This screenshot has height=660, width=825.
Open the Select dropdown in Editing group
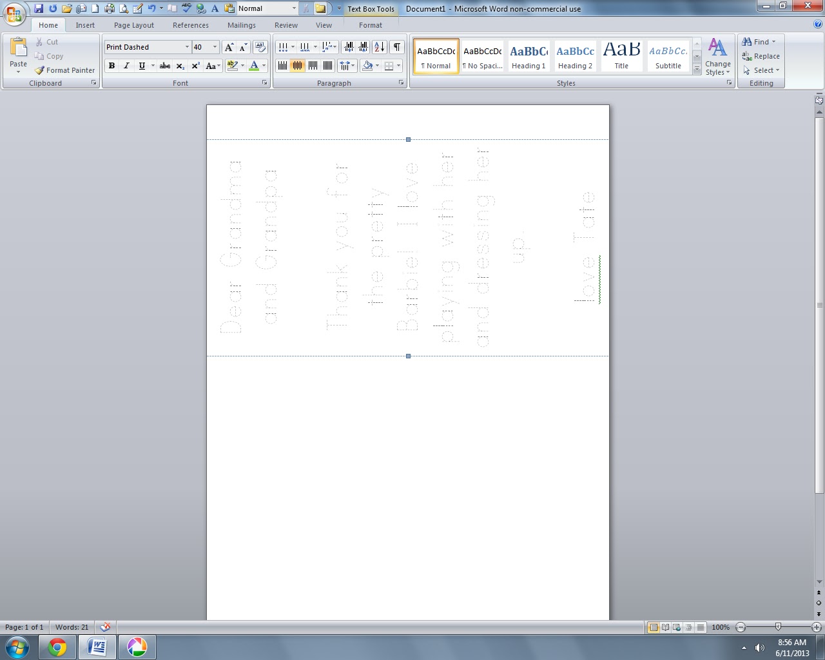click(761, 70)
